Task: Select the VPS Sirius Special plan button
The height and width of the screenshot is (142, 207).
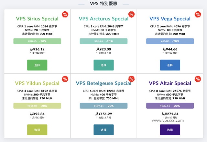Action: [37, 65]
